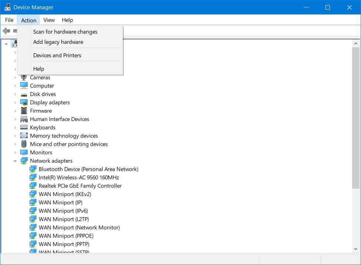Click the WAN Miniport (Network Monitor) icon
361x265 pixels.
coord(33,228)
